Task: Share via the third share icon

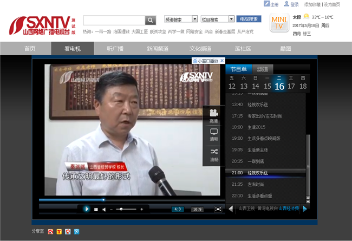Action: (68, 232)
